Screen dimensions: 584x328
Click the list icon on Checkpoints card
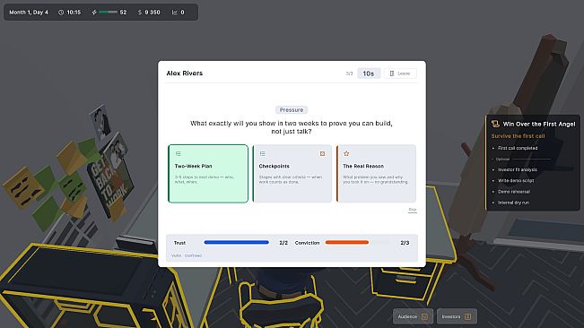pos(263,153)
